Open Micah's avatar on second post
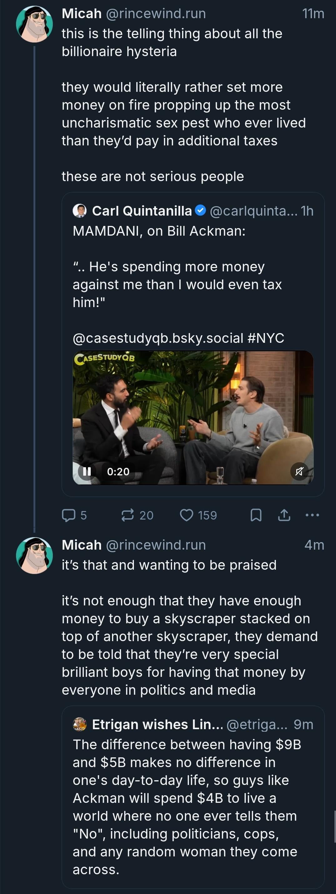Image resolution: width=336 pixels, height=894 pixels. 34,555
